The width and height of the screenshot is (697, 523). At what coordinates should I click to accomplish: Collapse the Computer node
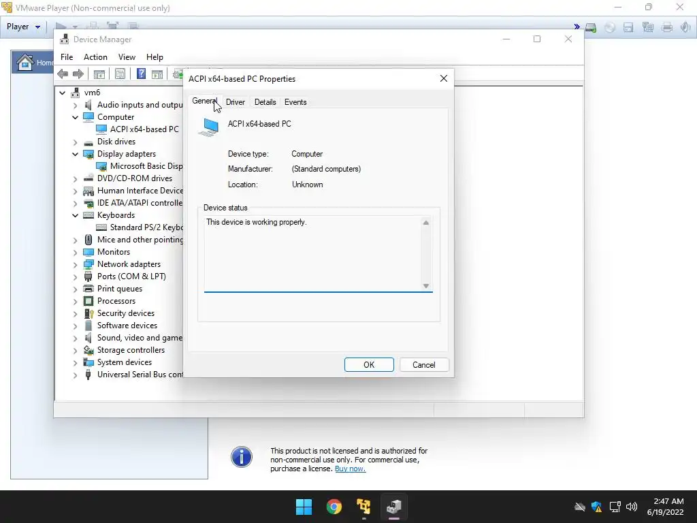[75, 117]
